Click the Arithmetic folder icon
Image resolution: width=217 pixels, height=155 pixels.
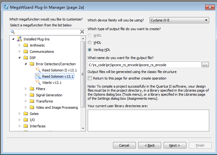coord(26,45)
